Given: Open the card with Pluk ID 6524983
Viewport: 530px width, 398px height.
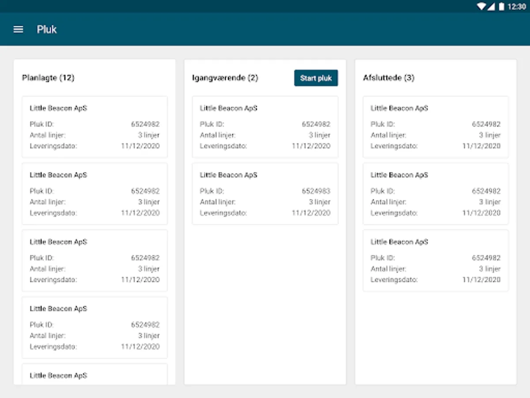Looking at the screenshot, I should (x=265, y=194).
